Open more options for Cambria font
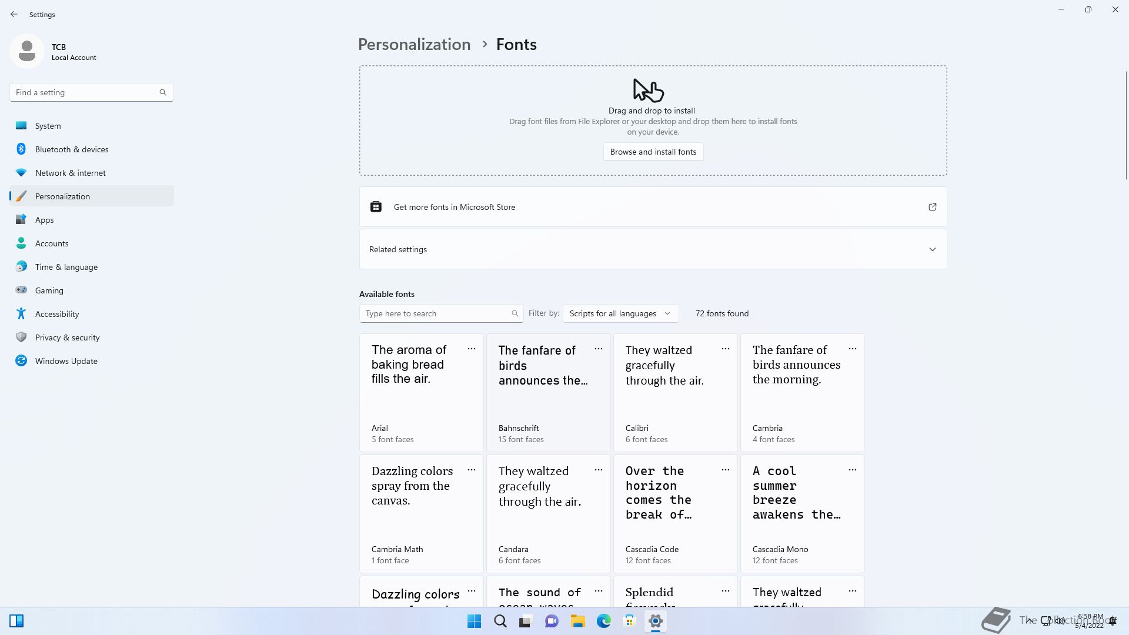Screen dimensions: 1129x635 pyautogui.click(x=852, y=349)
